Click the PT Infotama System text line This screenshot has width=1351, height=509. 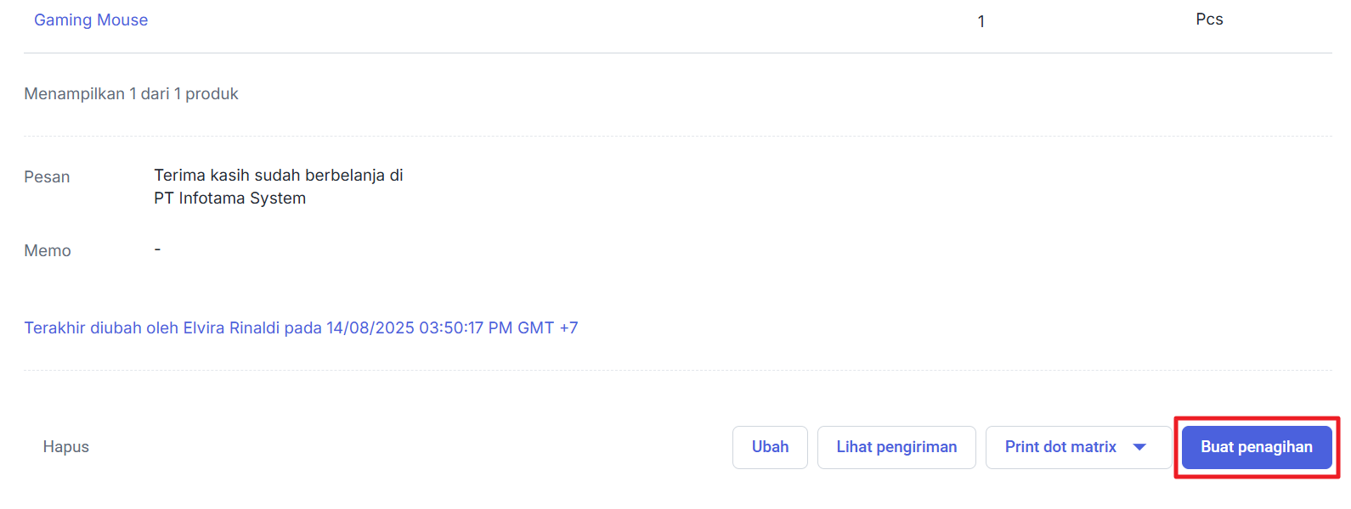[x=229, y=199]
